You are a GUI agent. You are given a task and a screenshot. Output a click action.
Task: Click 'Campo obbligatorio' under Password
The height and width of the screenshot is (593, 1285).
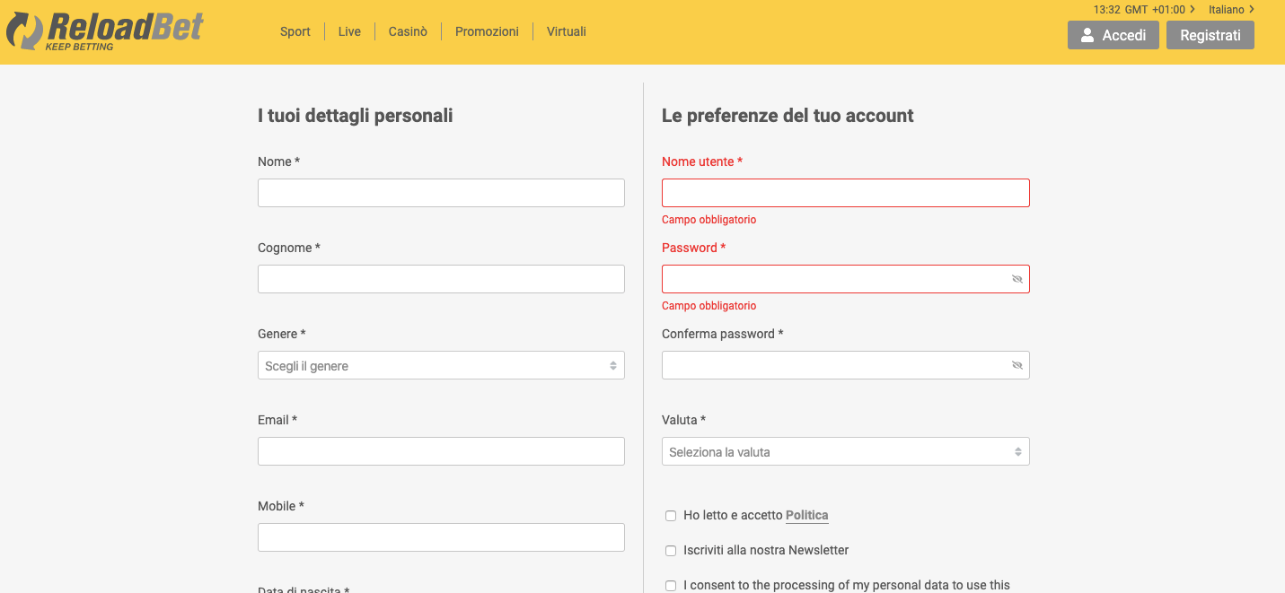click(709, 306)
